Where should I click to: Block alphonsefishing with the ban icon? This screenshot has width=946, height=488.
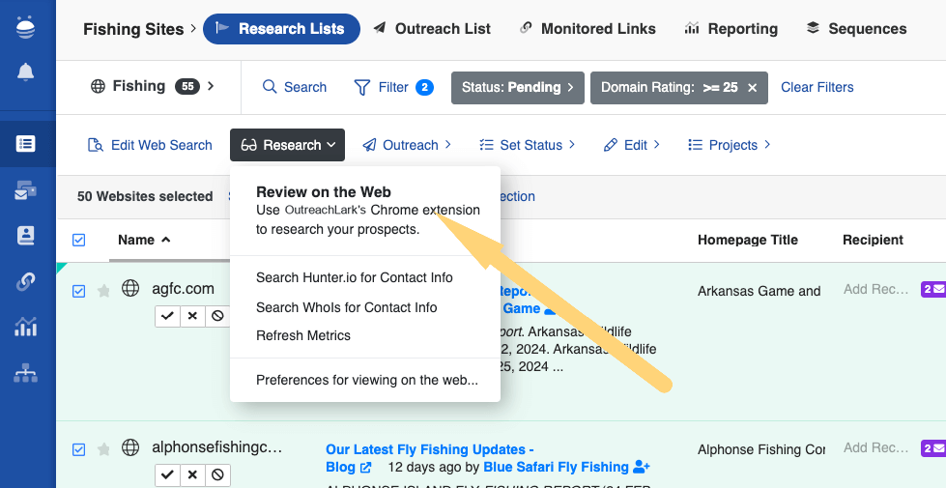(217, 474)
